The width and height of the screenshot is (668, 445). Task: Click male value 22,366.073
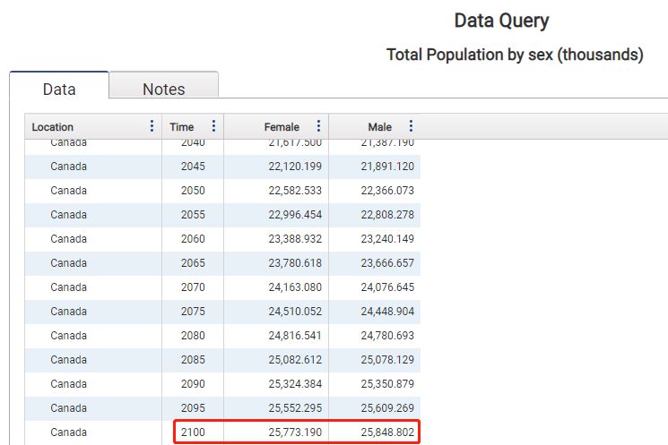coord(387,191)
